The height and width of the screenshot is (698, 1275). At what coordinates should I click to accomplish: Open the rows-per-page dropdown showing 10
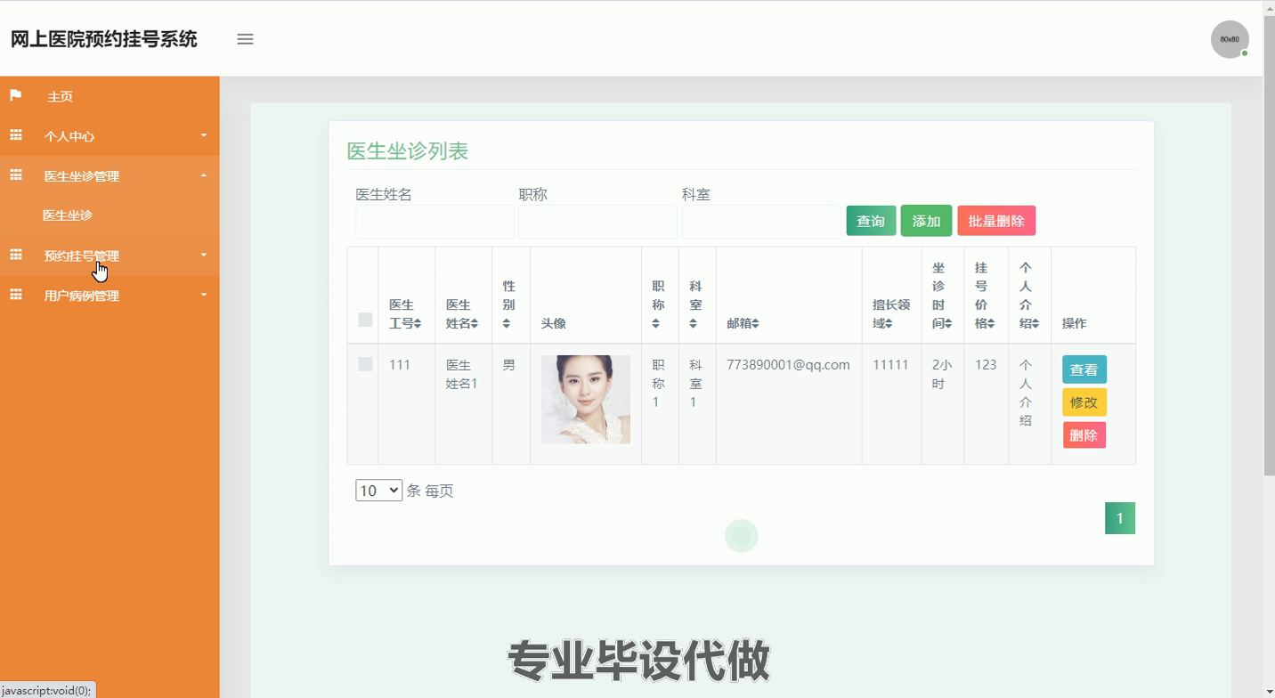click(x=378, y=491)
